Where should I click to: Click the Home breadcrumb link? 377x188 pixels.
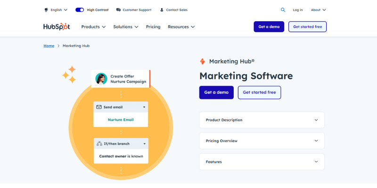point(49,46)
